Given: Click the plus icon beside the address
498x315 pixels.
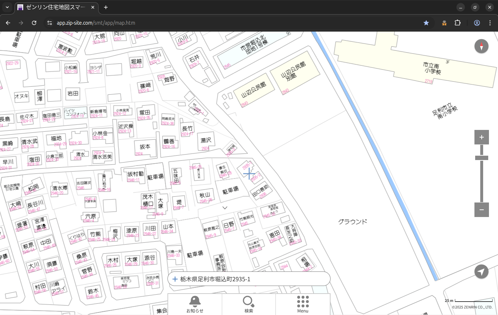Looking at the screenshot, I should click(175, 279).
